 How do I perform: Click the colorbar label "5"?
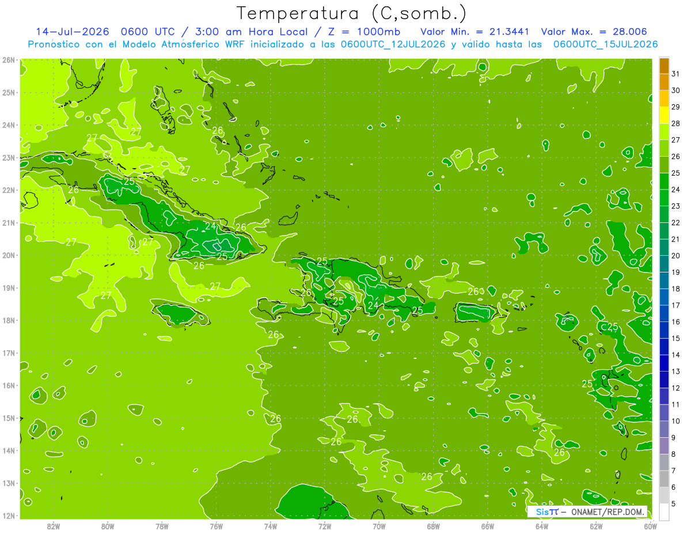[674, 503]
